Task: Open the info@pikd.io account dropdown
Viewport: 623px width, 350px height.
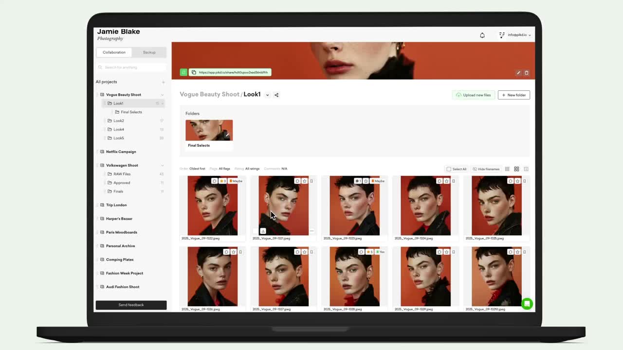Action: point(516,35)
